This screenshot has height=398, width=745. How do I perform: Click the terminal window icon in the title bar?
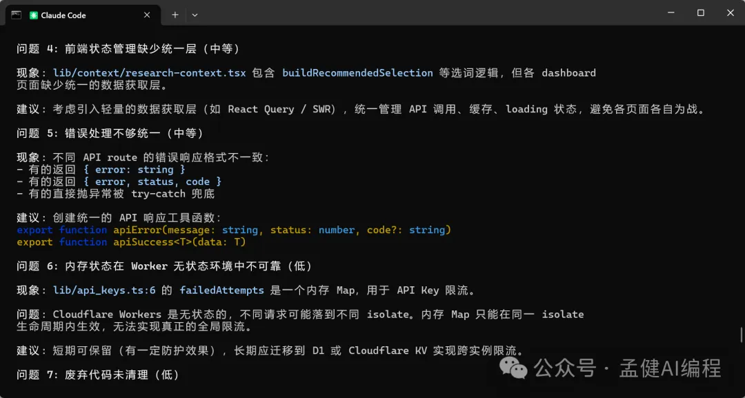pos(16,14)
